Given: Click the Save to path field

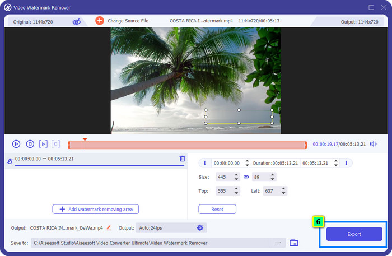Looking at the screenshot, I should click(150, 243).
